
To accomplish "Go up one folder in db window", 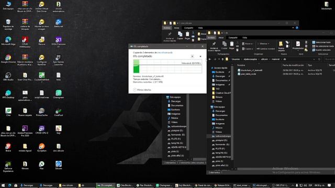I will pyautogui.click(x=222, y=59).
